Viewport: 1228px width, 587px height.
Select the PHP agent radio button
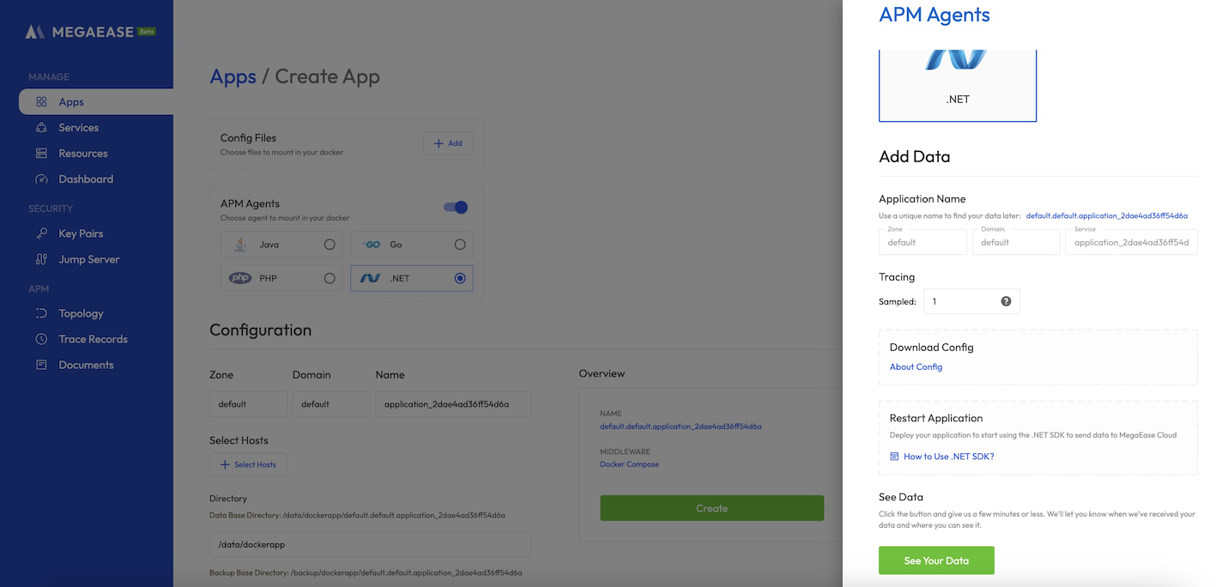point(330,278)
